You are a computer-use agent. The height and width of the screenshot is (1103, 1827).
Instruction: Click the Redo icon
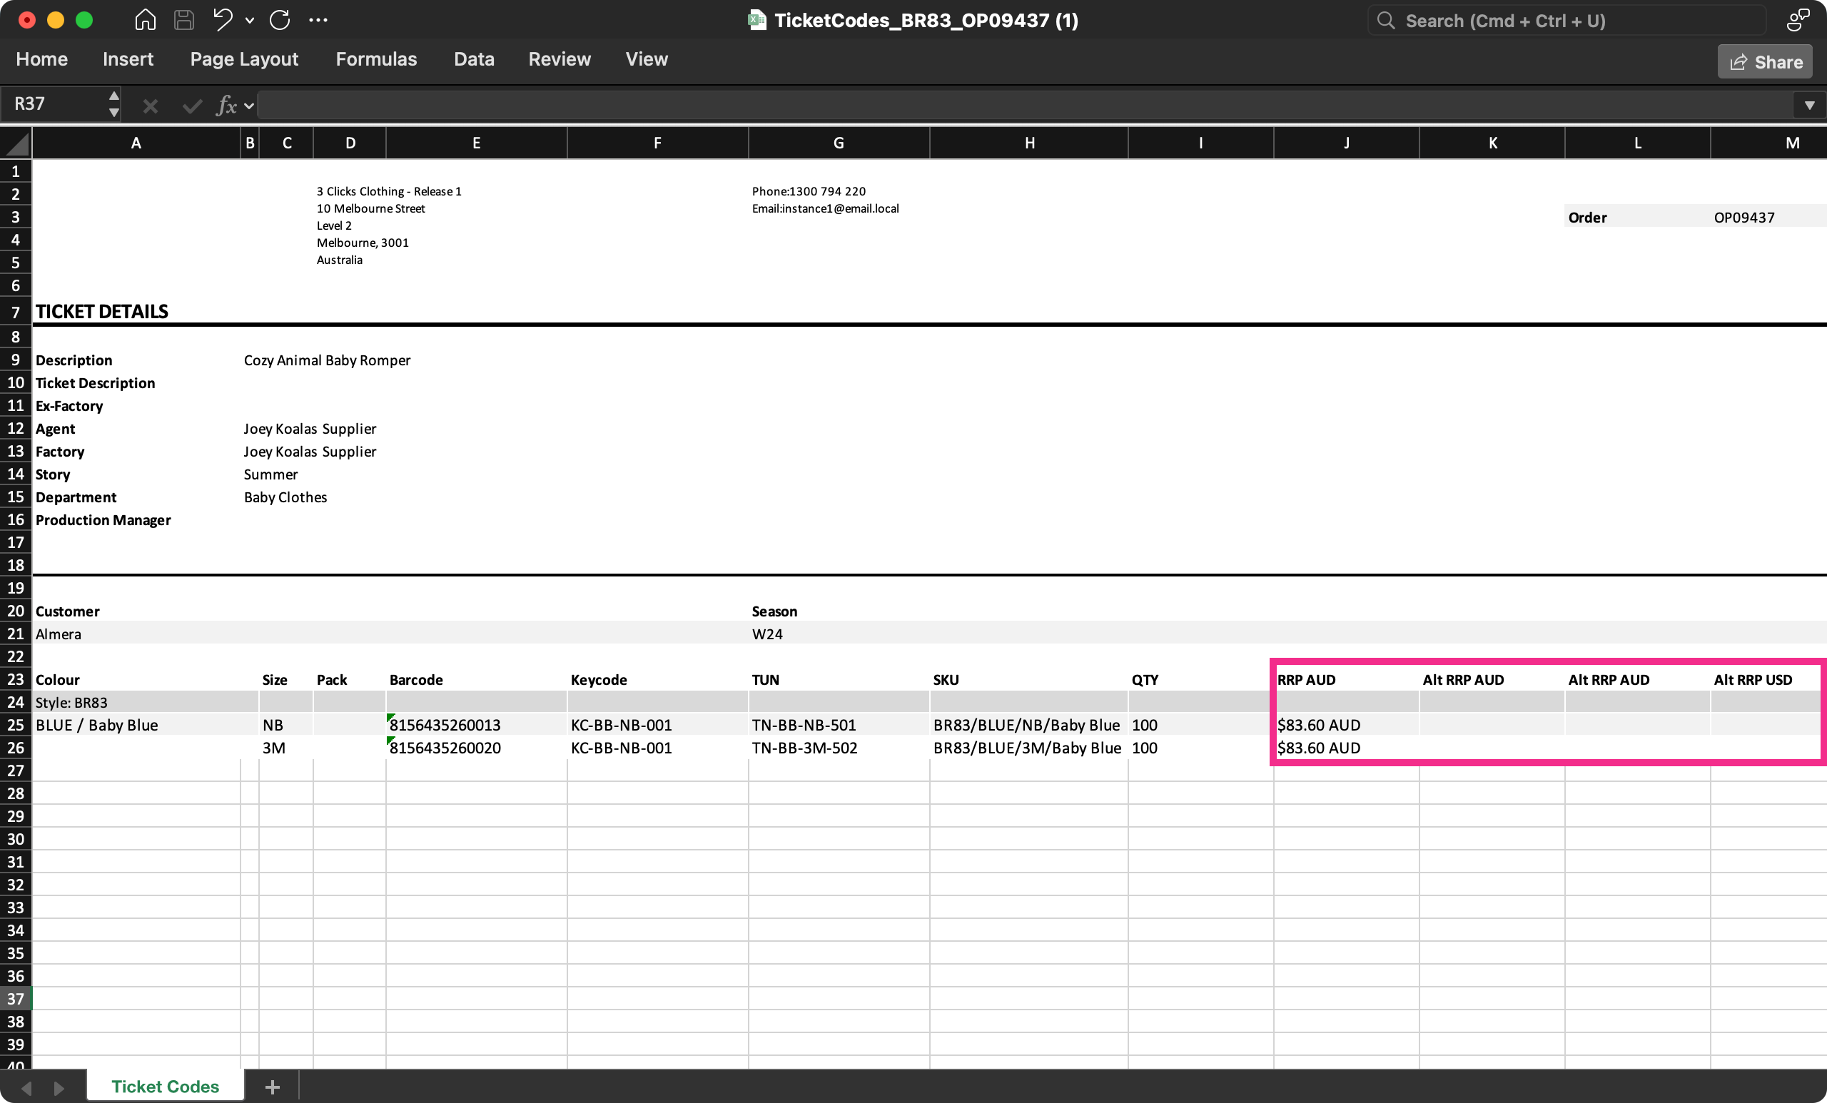pyautogui.click(x=280, y=20)
